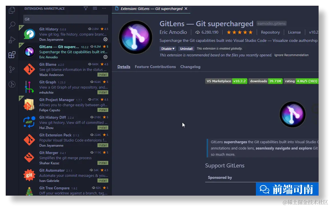Install the Git Graph extension
Screen dimensions: 330x207
click(103, 92)
